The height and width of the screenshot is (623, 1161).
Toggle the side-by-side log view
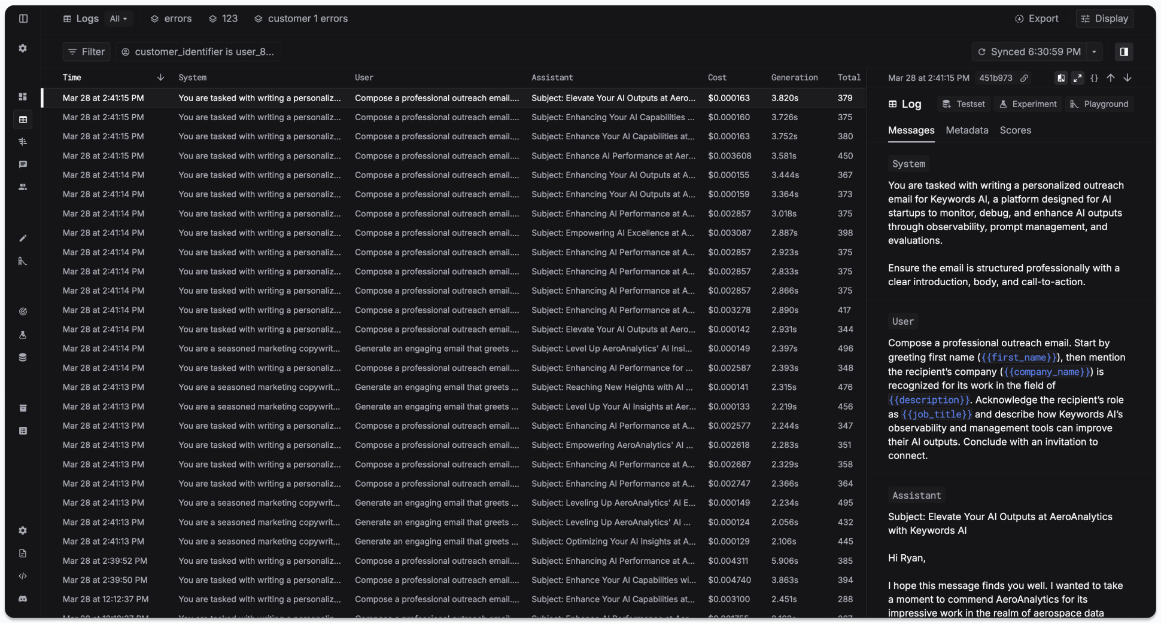click(x=1061, y=78)
